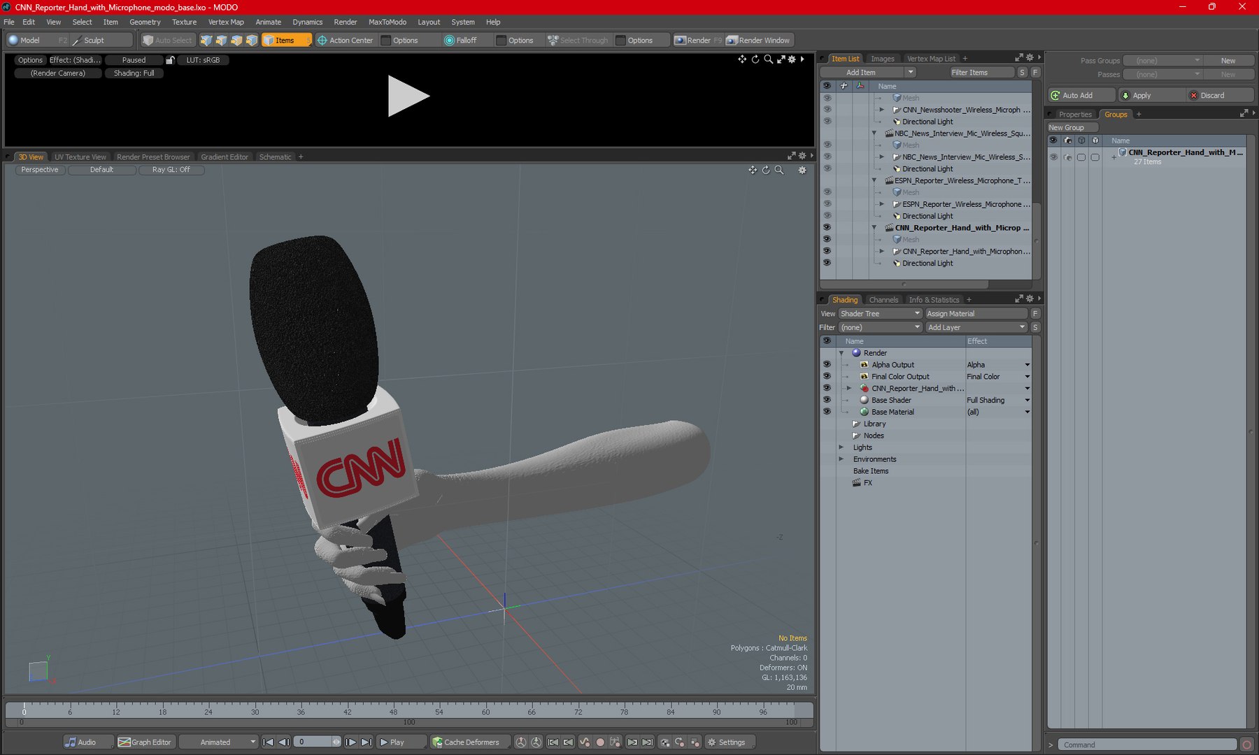Click Assign Material button
The image size is (1259, 755).
coord(976,313)
